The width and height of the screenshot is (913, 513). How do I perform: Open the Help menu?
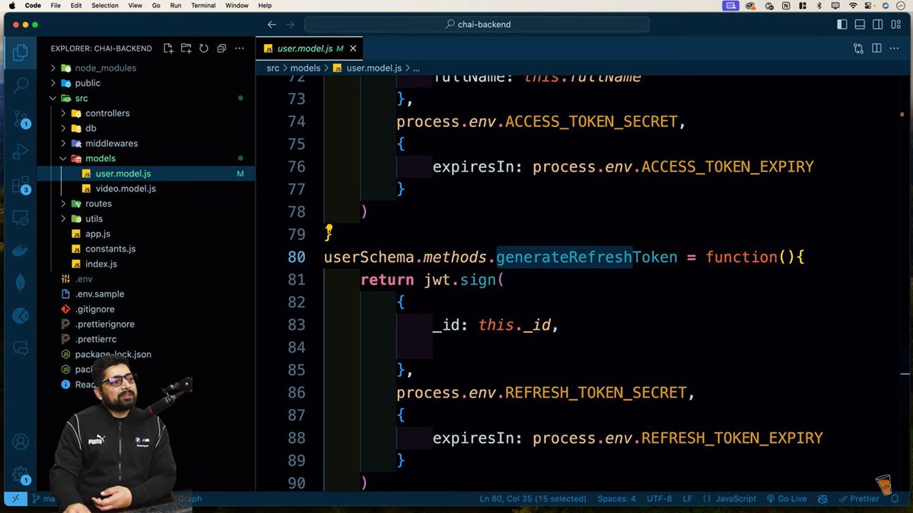tap(264, 5)
